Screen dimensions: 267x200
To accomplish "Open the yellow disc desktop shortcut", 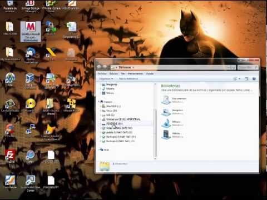I will [30, 105].
